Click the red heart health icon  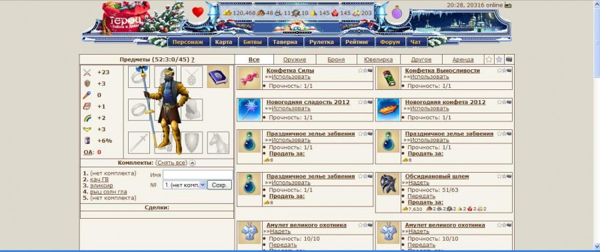197,13
